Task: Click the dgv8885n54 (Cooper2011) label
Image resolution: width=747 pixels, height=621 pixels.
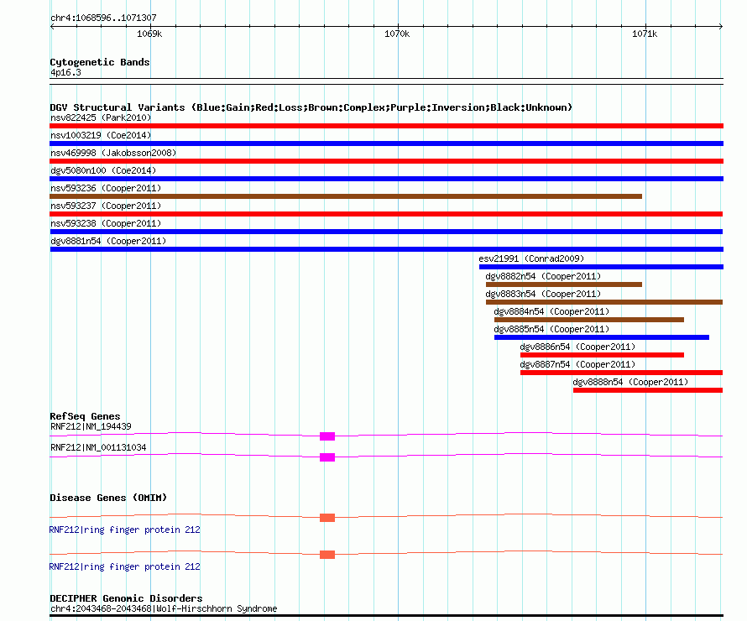Action: pyautogui.click(x=551, y=329)
